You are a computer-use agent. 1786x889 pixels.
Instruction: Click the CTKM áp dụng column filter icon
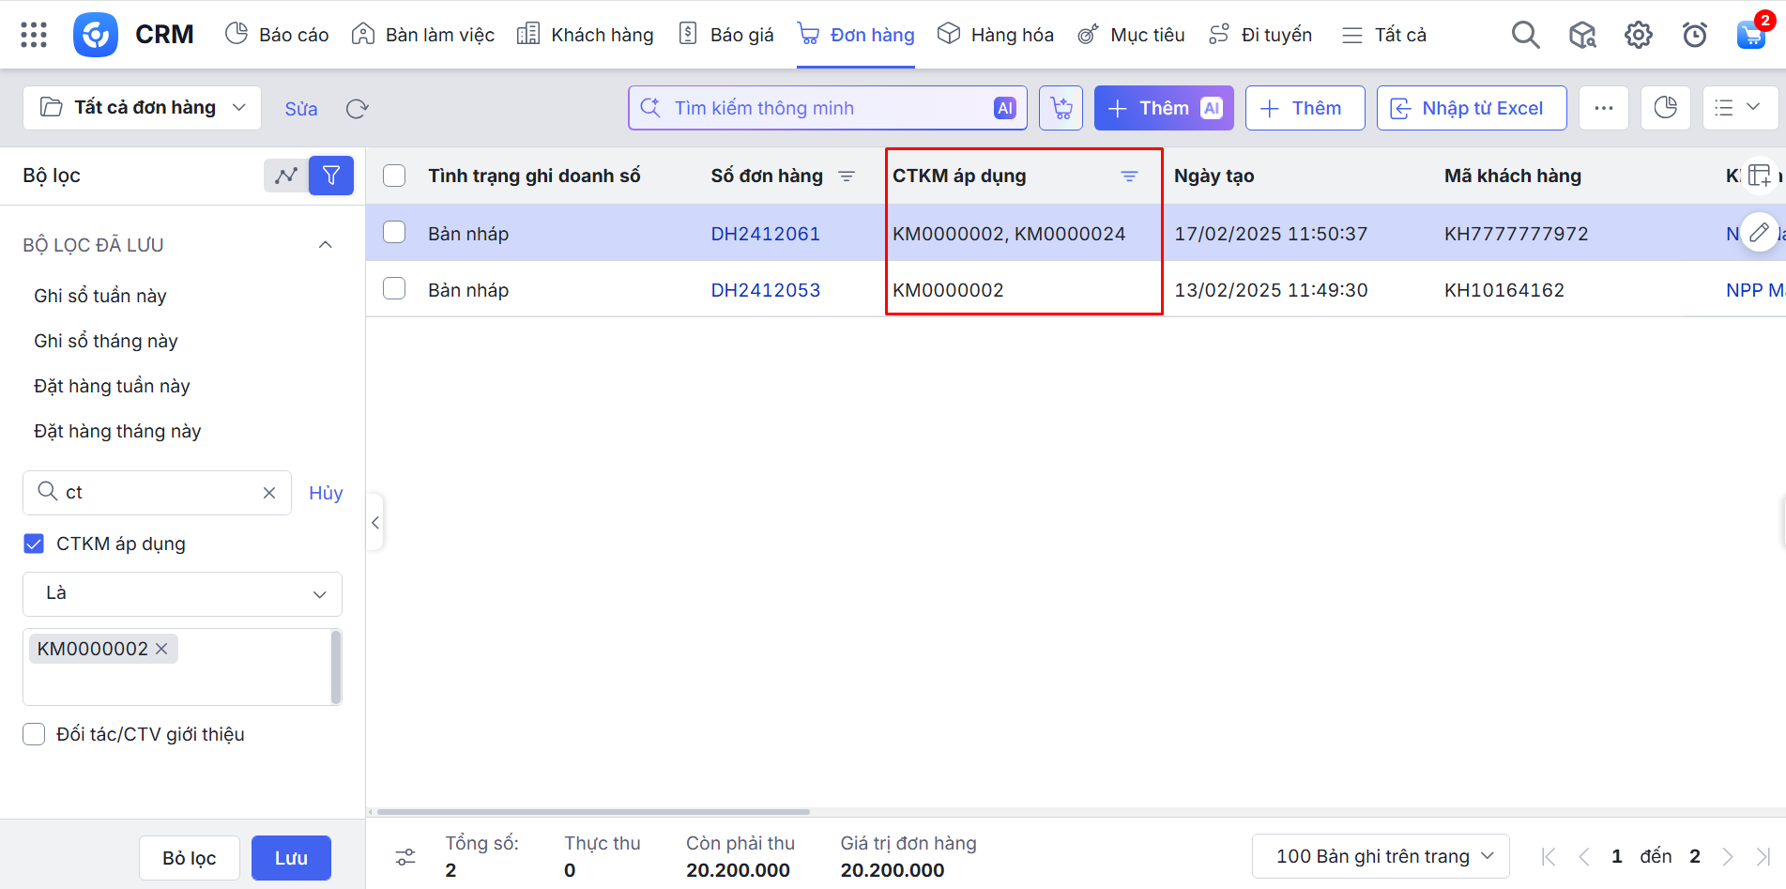click(1129, 176)
